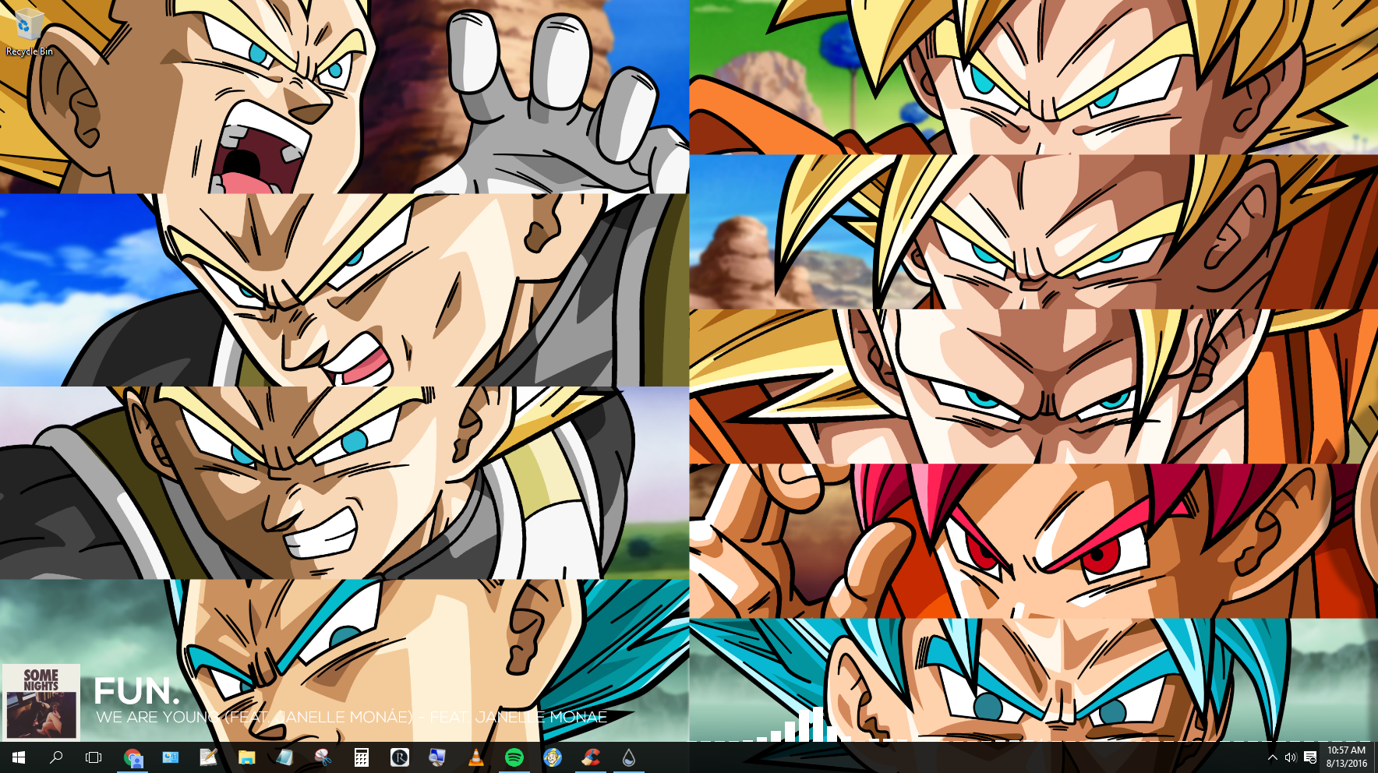Open File Explorer from the taskbar
This screenshot has width=1378, height=773.
pos(246,757)
